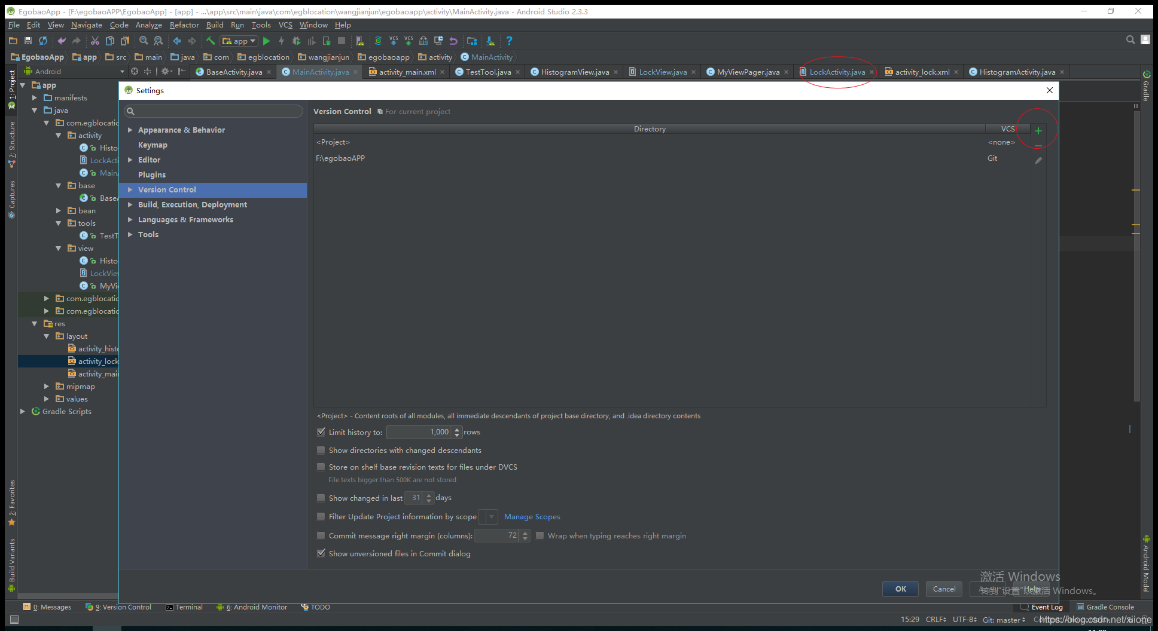Click the Sync Project with Gradle icon
The width and height of the screenshot is (1158, 631).
(378, 41)
